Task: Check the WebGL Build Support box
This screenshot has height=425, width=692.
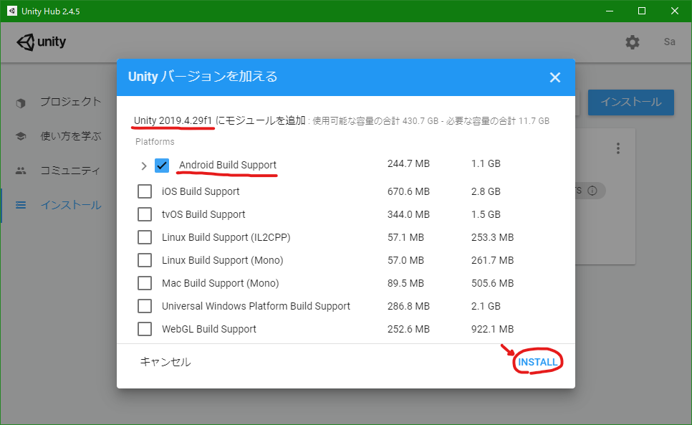Action: 145,329
